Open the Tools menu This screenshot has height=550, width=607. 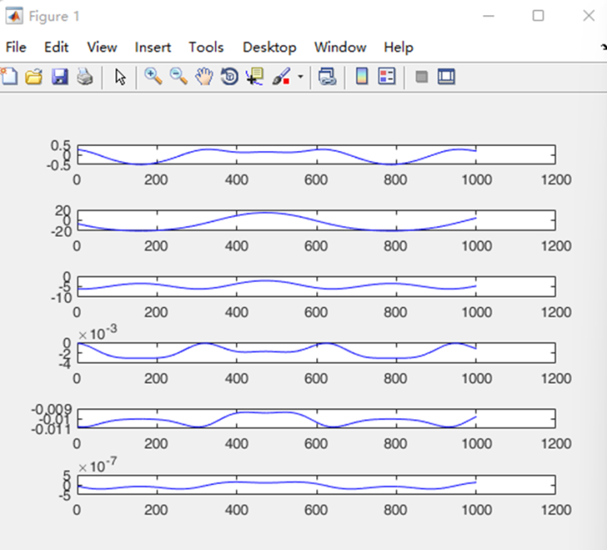tap(206, 47)
